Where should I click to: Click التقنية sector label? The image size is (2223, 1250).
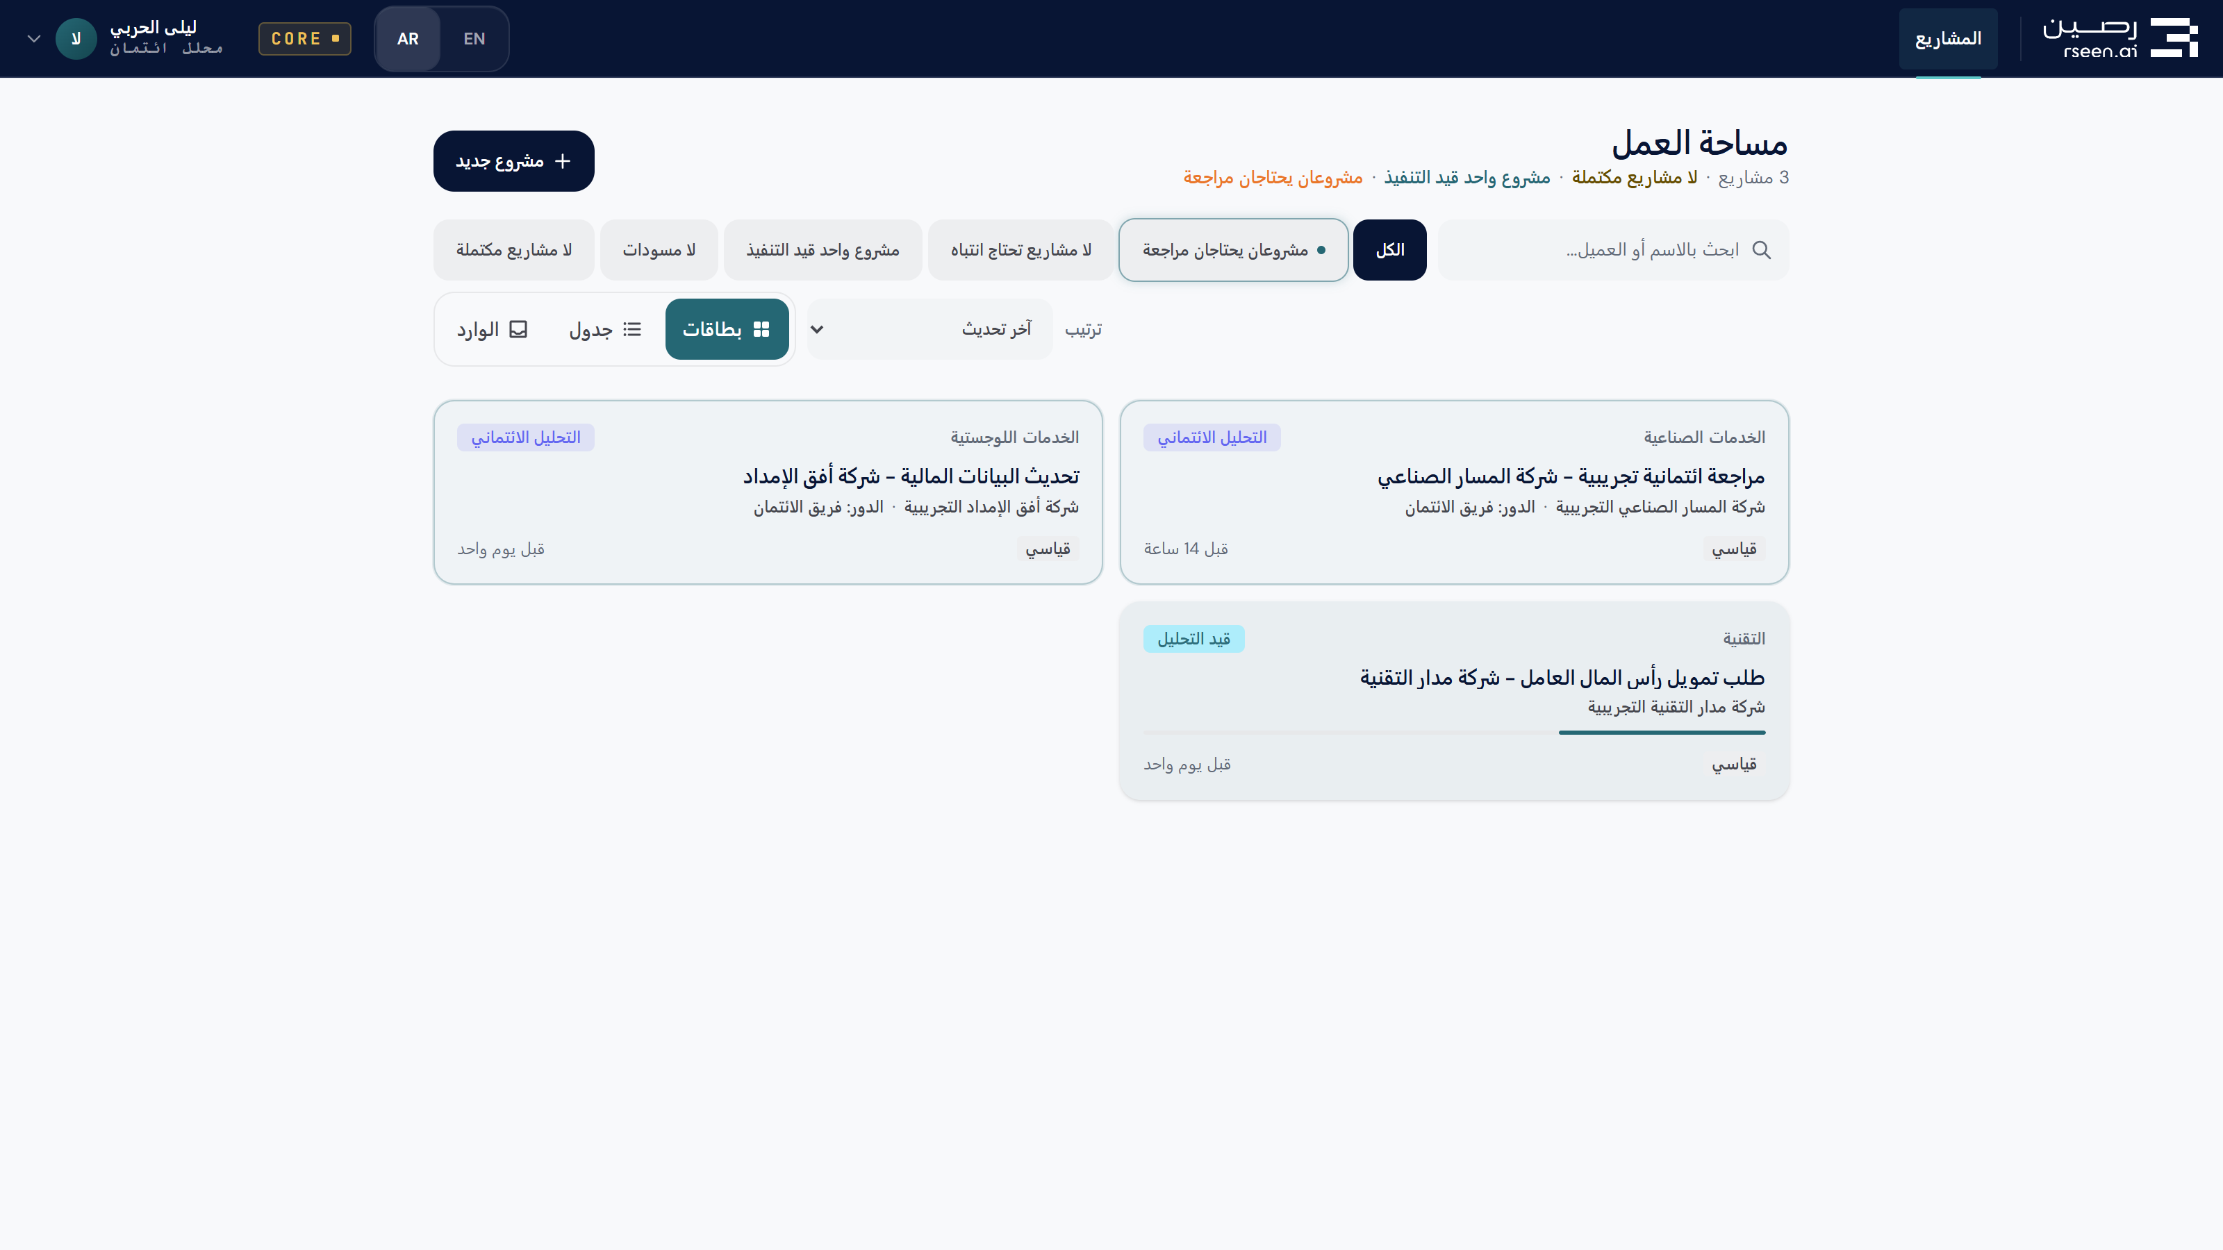[1744, 639]
